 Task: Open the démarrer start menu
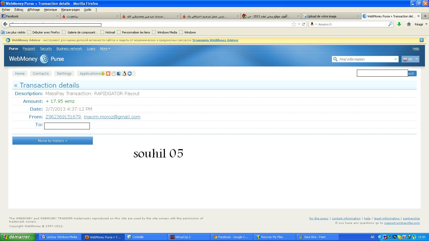18,237
